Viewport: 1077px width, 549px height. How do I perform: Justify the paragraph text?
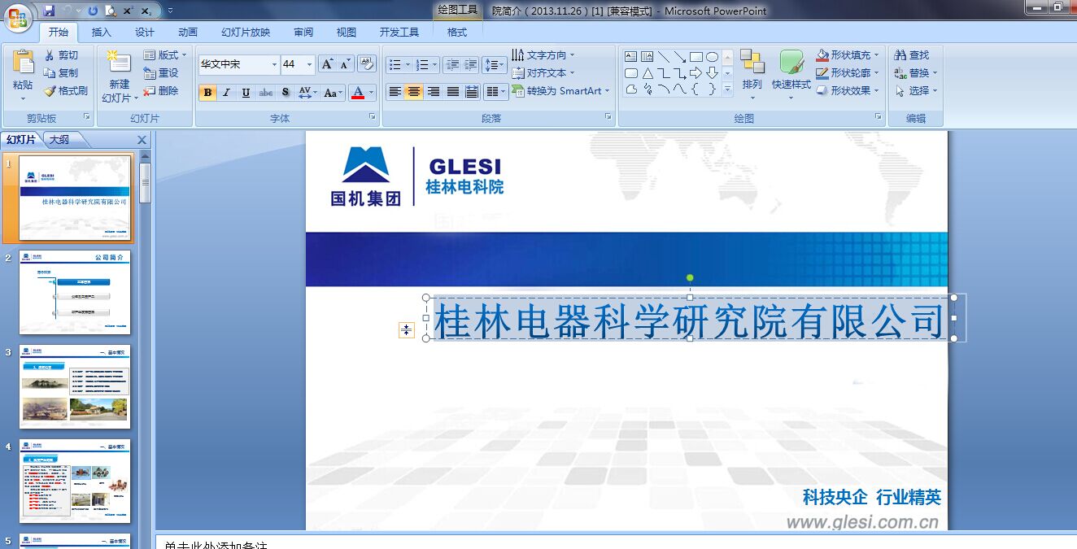click(453, 92)
